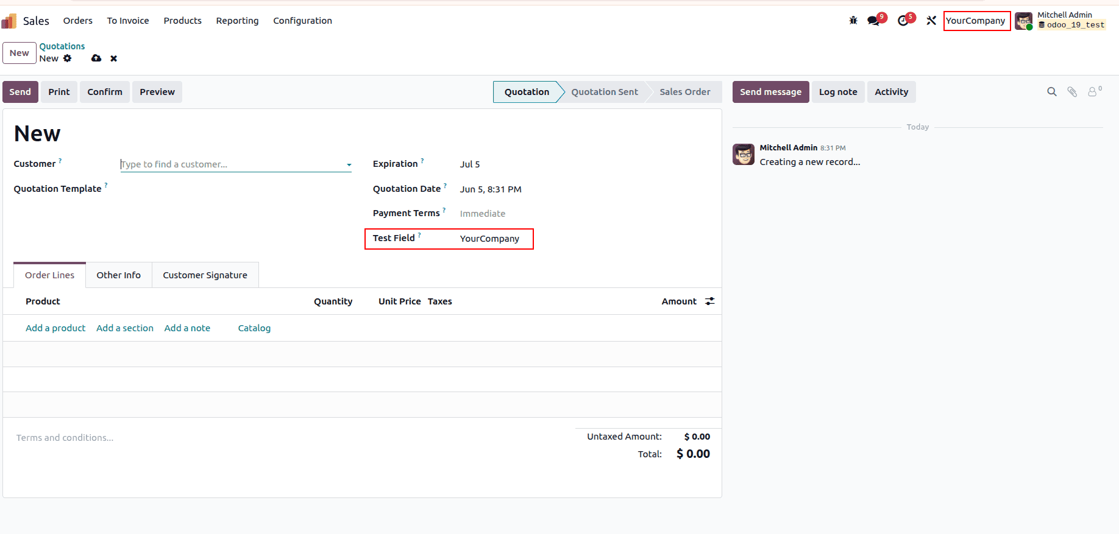Click Mitchell Admin avatar in chatter message
The width and height of the screenshot is (1119, 534).
click(x=744, y=155)
